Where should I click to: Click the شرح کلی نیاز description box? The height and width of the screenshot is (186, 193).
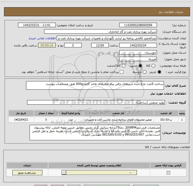[x=95, y=85]
